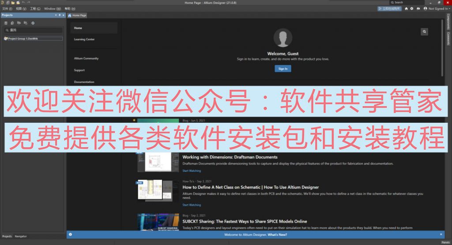Click the Search box in the title bar
Viewport: 452px width, 245px height.
point(407,2)
